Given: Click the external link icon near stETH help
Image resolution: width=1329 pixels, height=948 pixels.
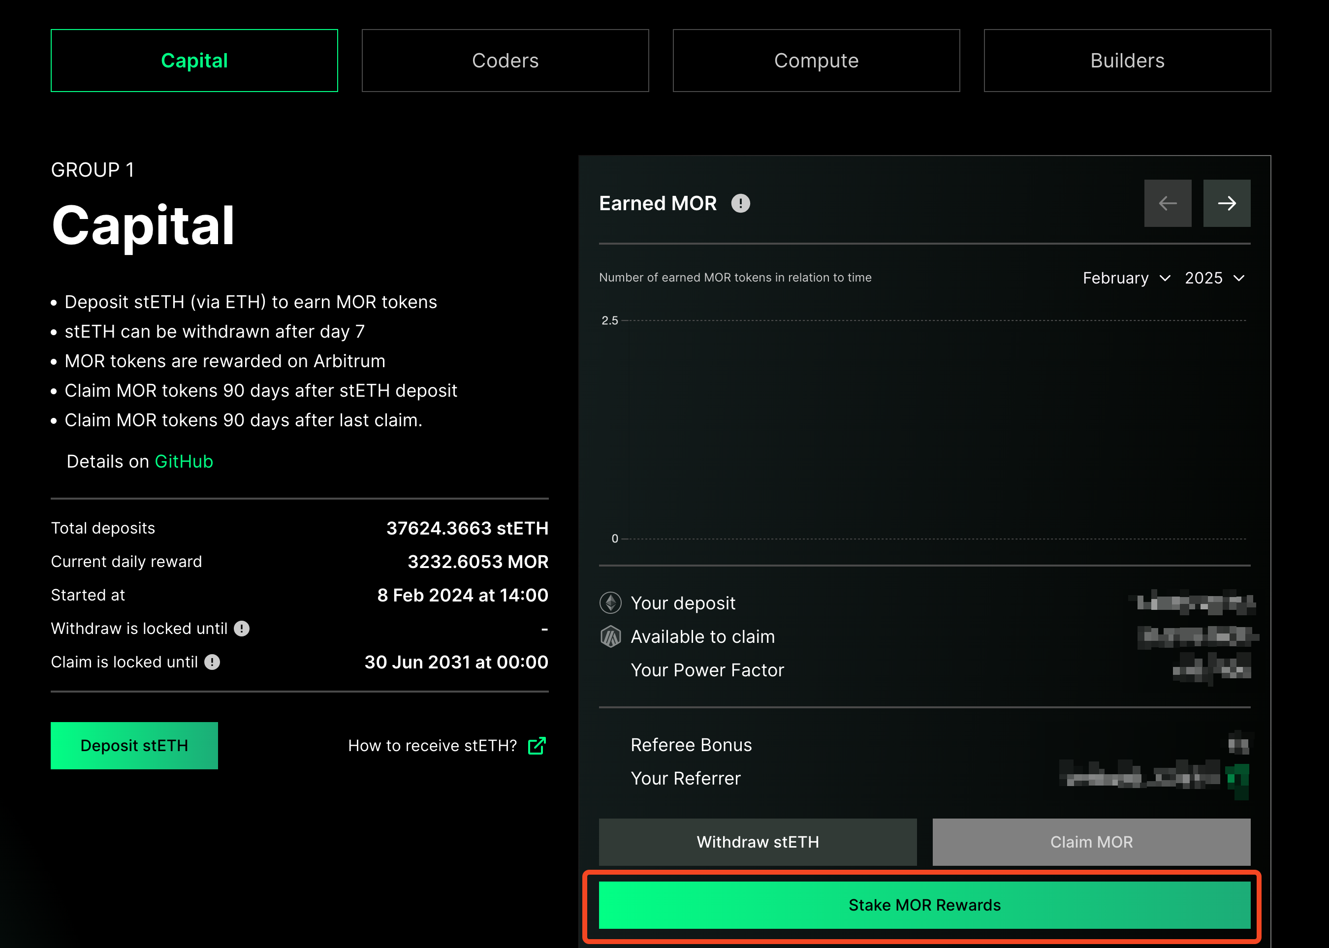Looking at the screenshot, I should coord(537,745).
